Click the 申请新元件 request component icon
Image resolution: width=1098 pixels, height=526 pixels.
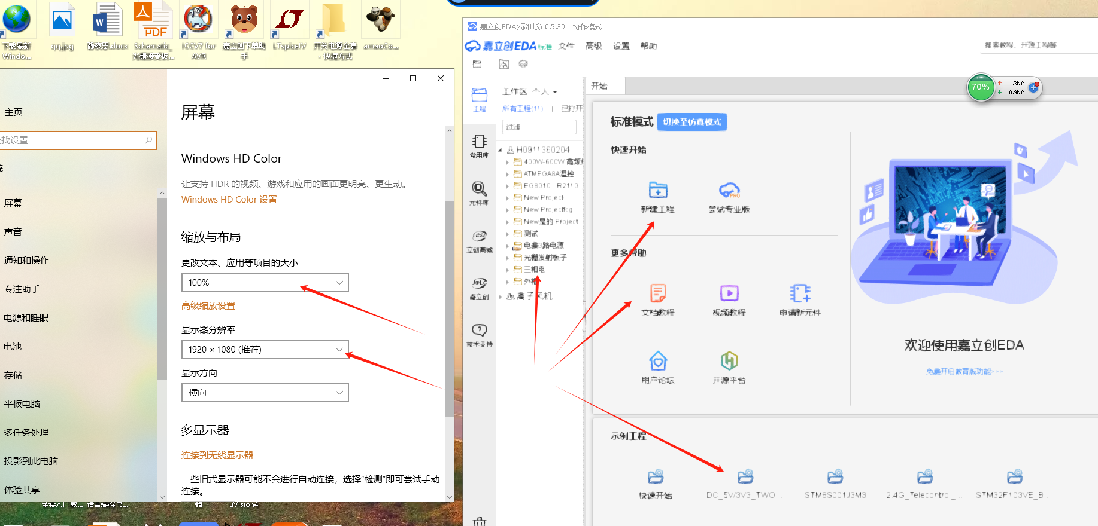click(800, 293)
